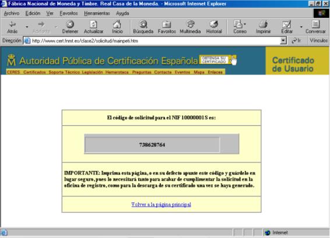Open the Herramientas menu
Image resolution: width=330 pixels, height=238 pixels.
pyautogui.click(x=97, y=13)
